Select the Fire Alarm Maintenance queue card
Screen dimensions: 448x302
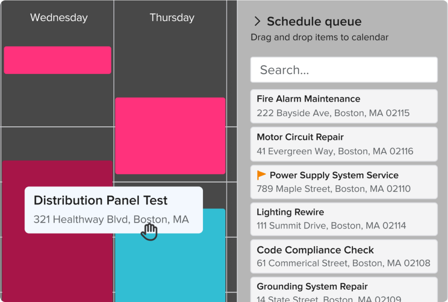343,106
